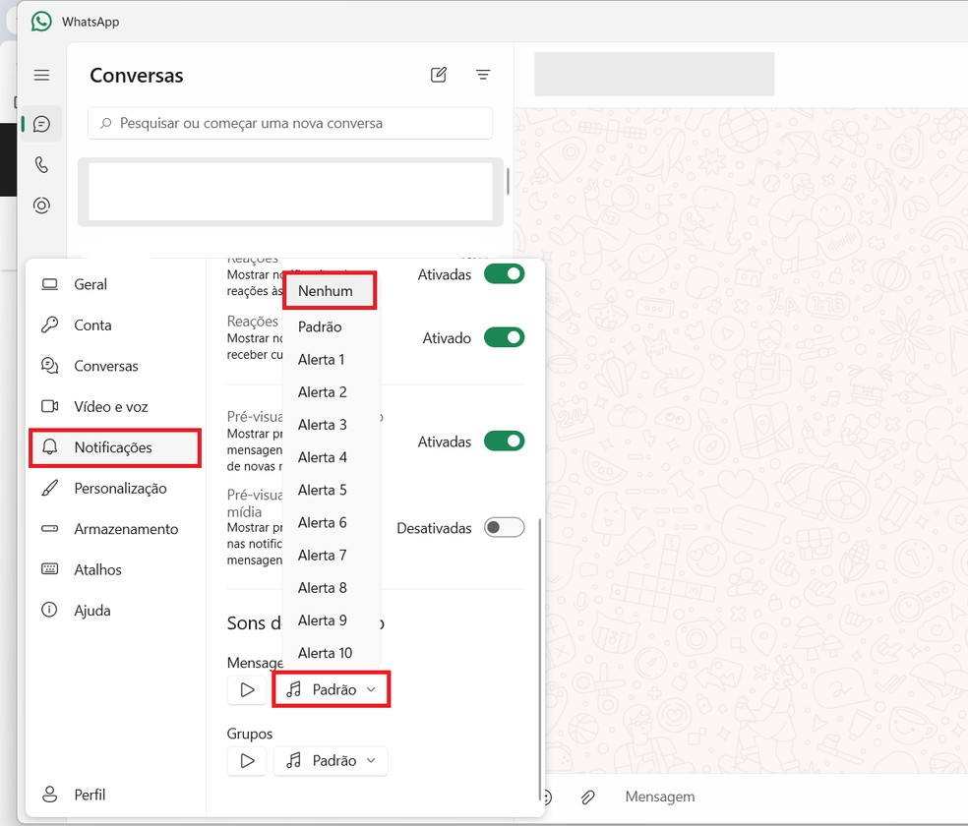
Task: Click the settings panel vertical scrollbar
Action: [x=540, y=658]
